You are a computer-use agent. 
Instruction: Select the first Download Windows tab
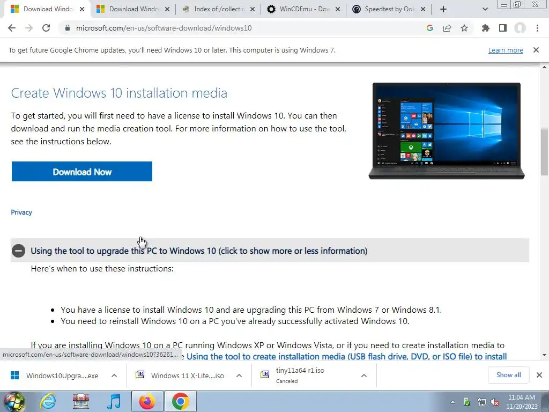[x=47, y=9]
